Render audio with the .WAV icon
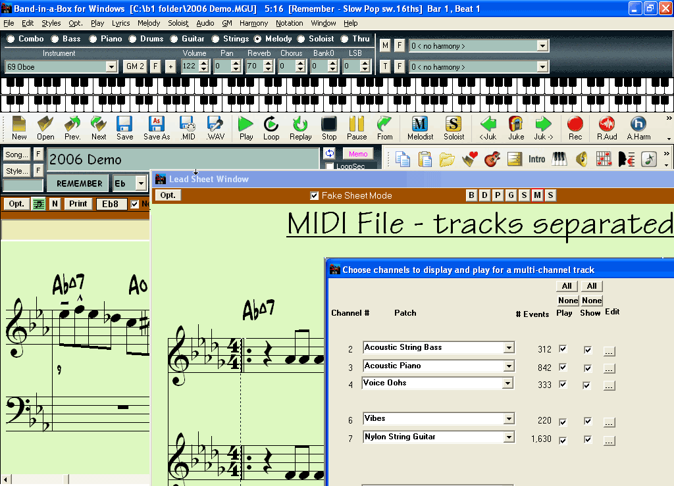674x486 pixels. coord(215,128)
